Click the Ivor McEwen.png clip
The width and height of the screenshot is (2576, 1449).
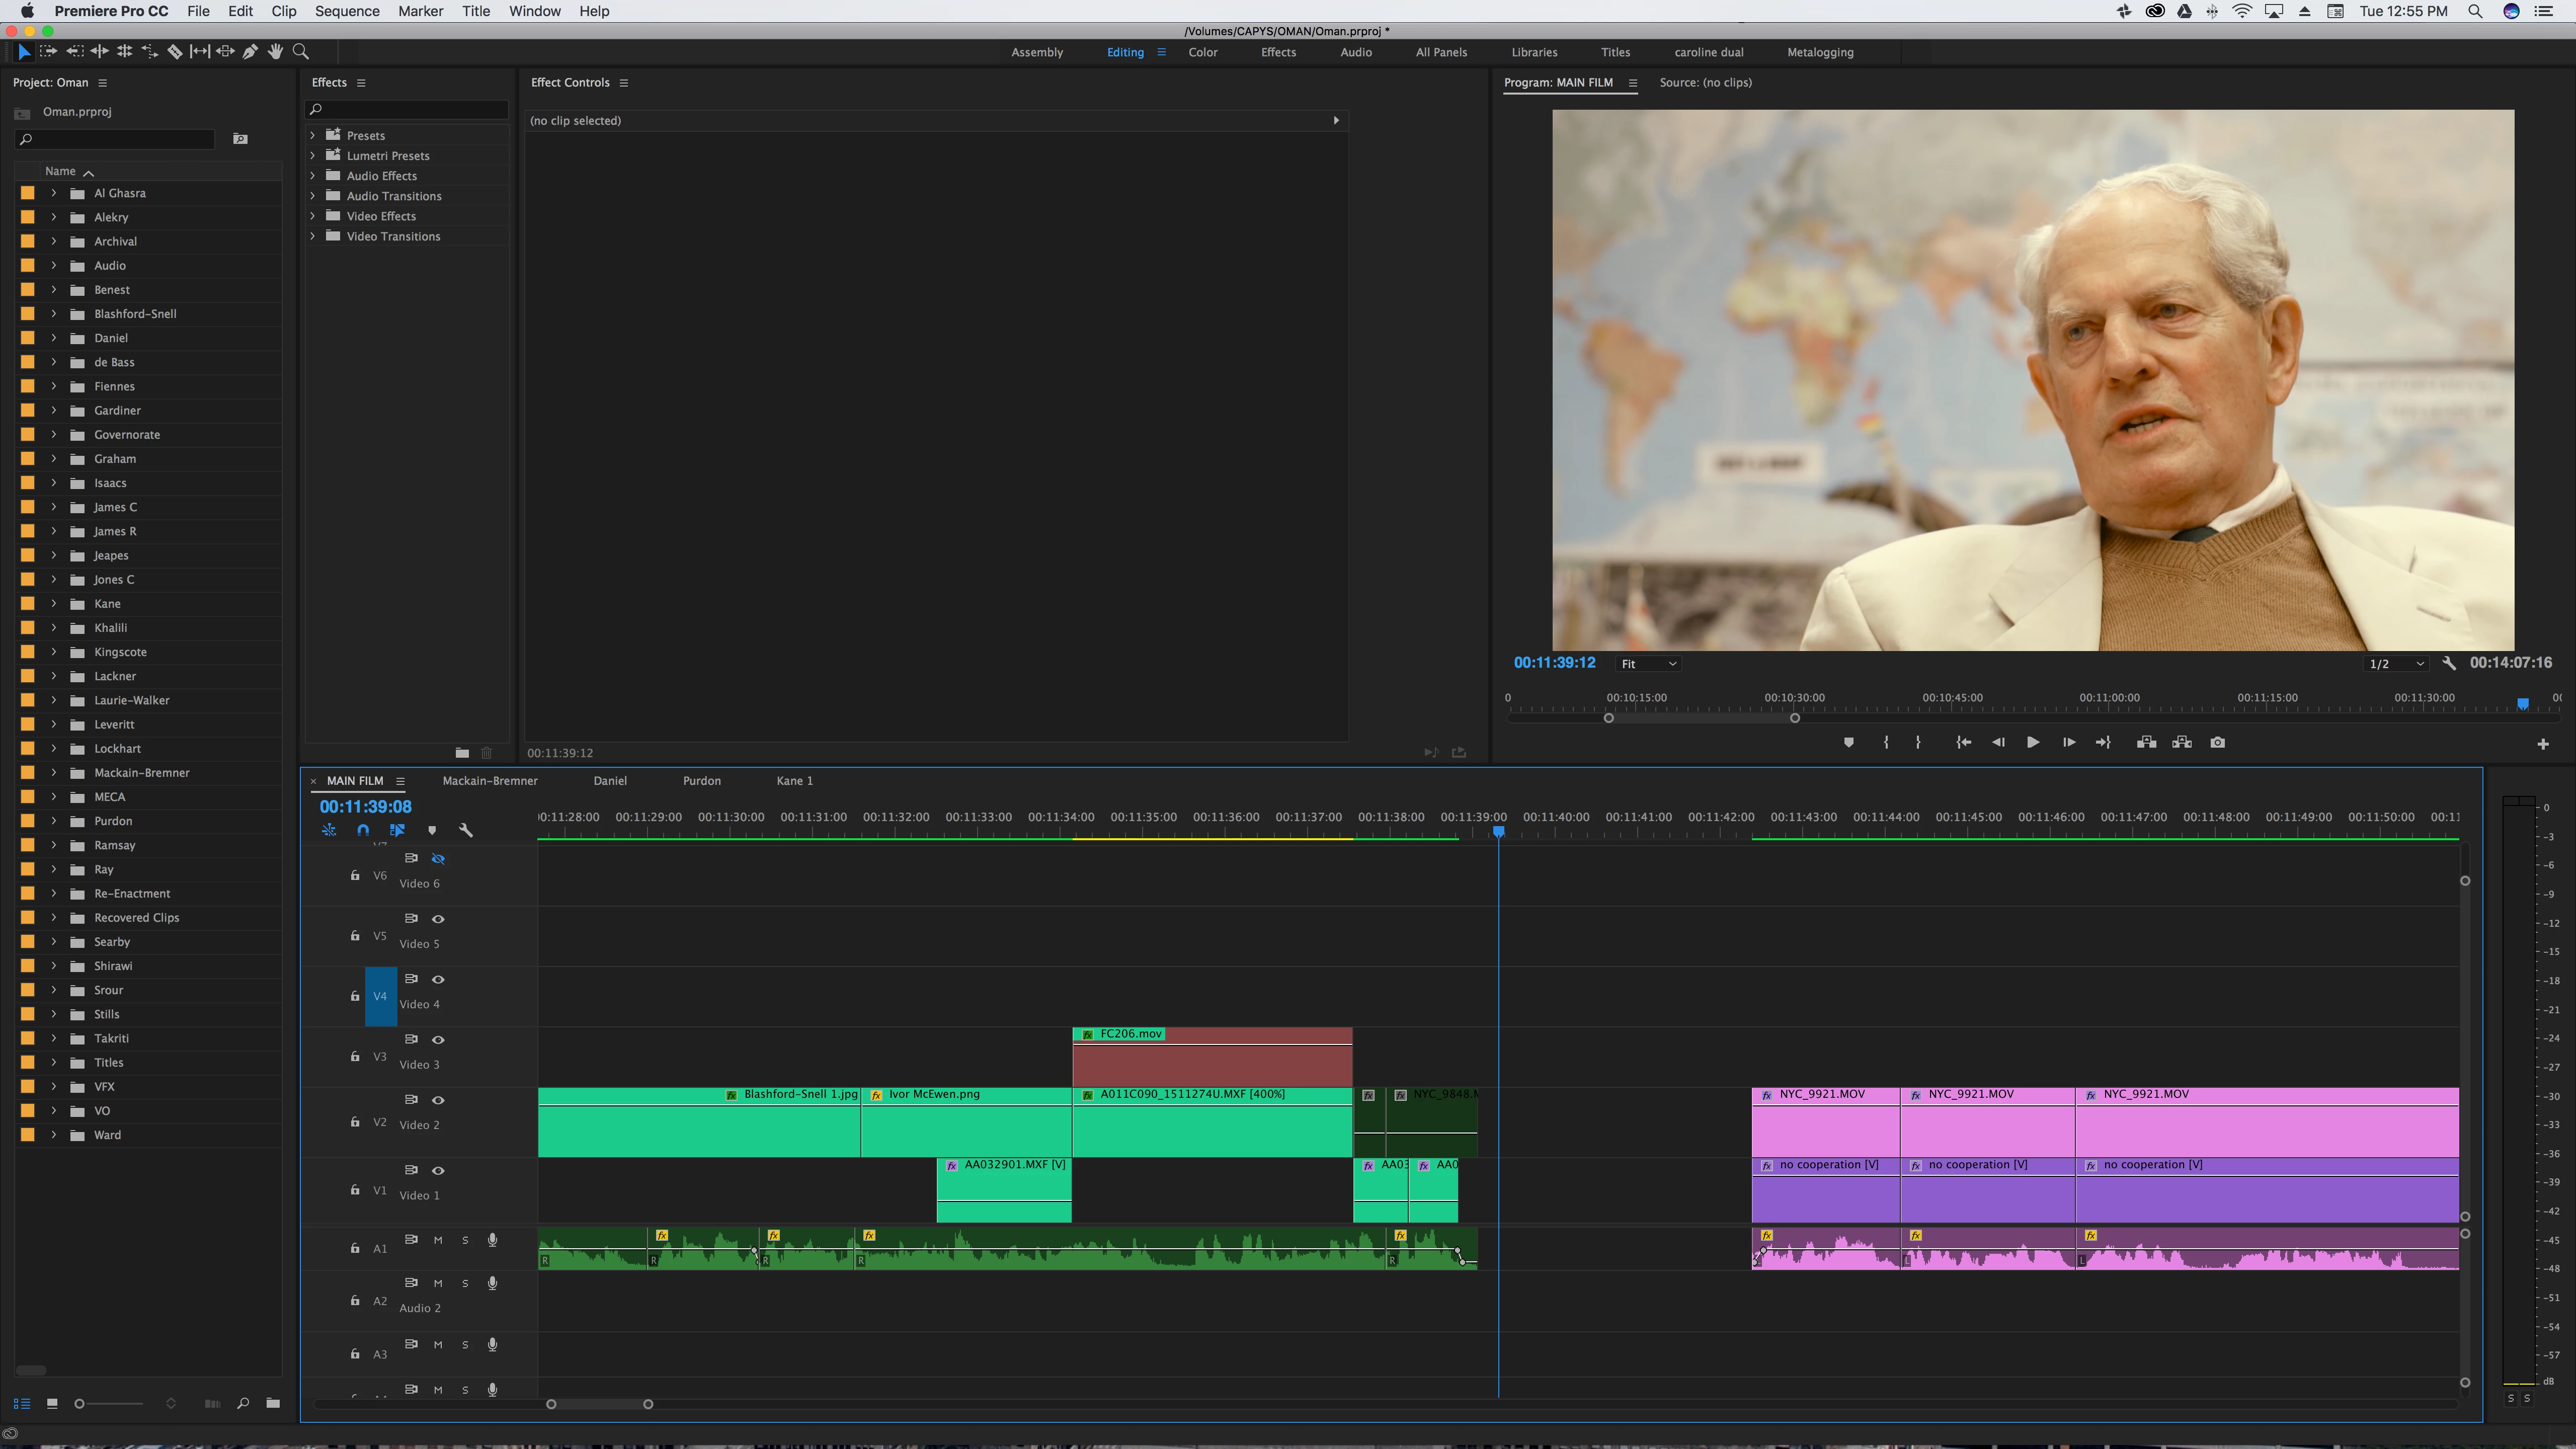965,1125
